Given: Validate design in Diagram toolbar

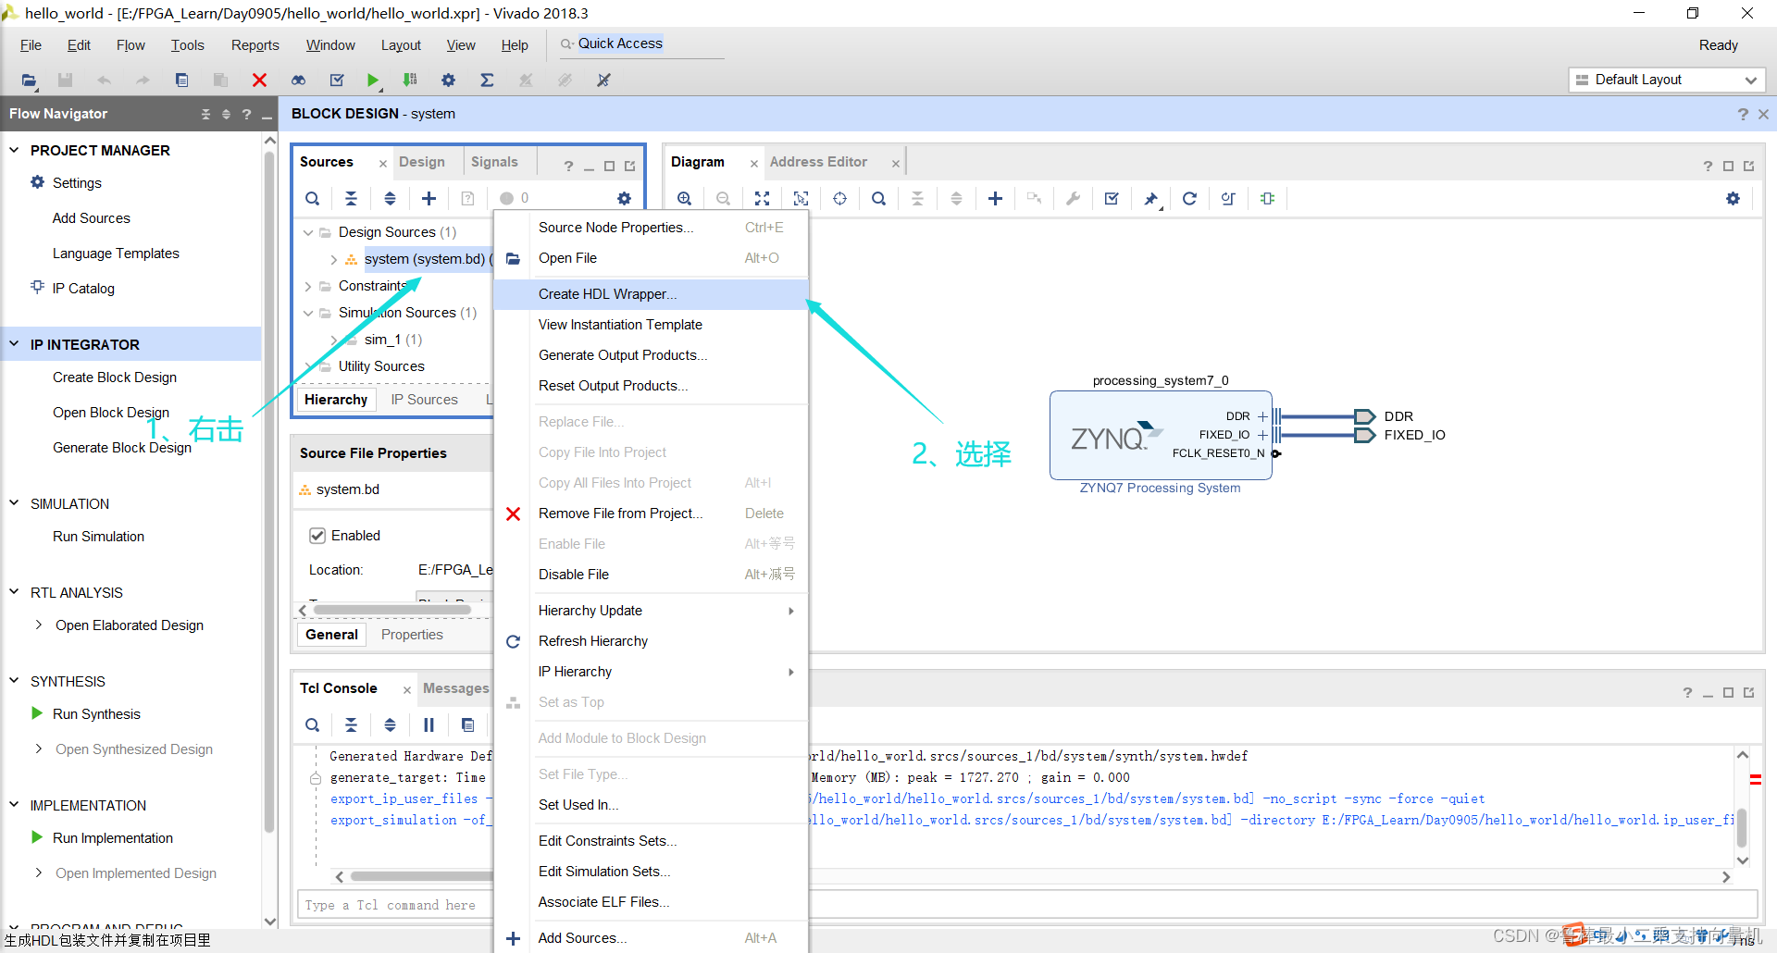Looking at the screenshot, I should 1112,198.
